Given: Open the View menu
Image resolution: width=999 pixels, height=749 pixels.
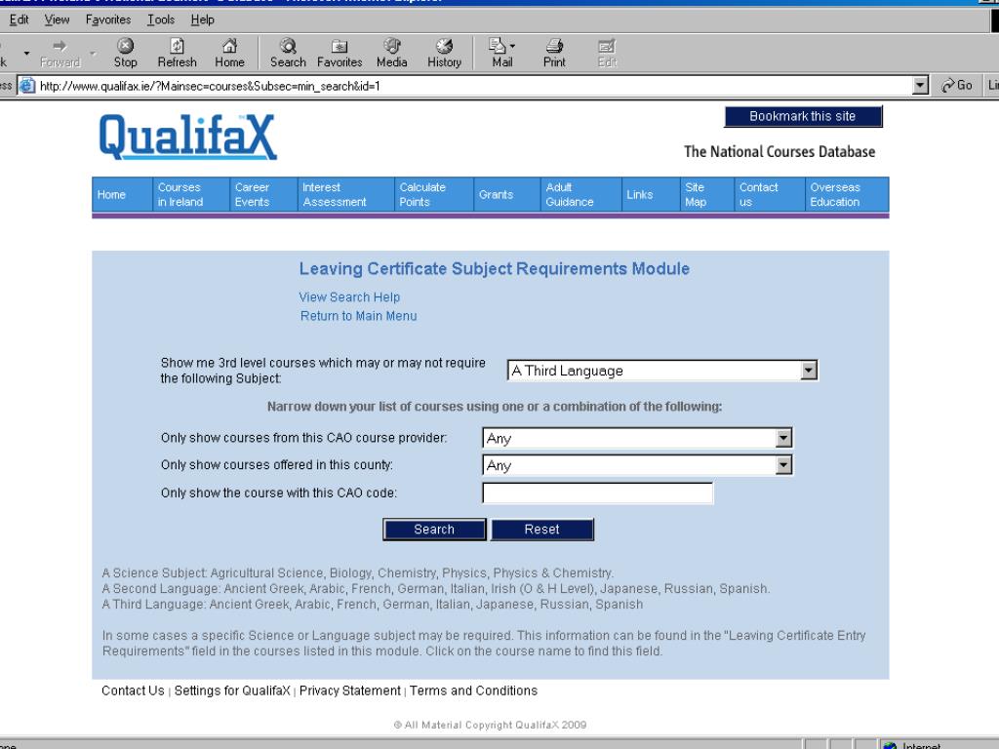Looking at the screenshot, I should pyautogui.click(x=57, y=20).
